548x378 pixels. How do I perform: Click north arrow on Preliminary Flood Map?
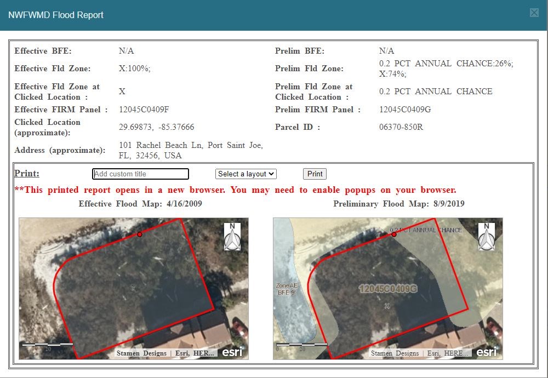click(x=487, y=237)
